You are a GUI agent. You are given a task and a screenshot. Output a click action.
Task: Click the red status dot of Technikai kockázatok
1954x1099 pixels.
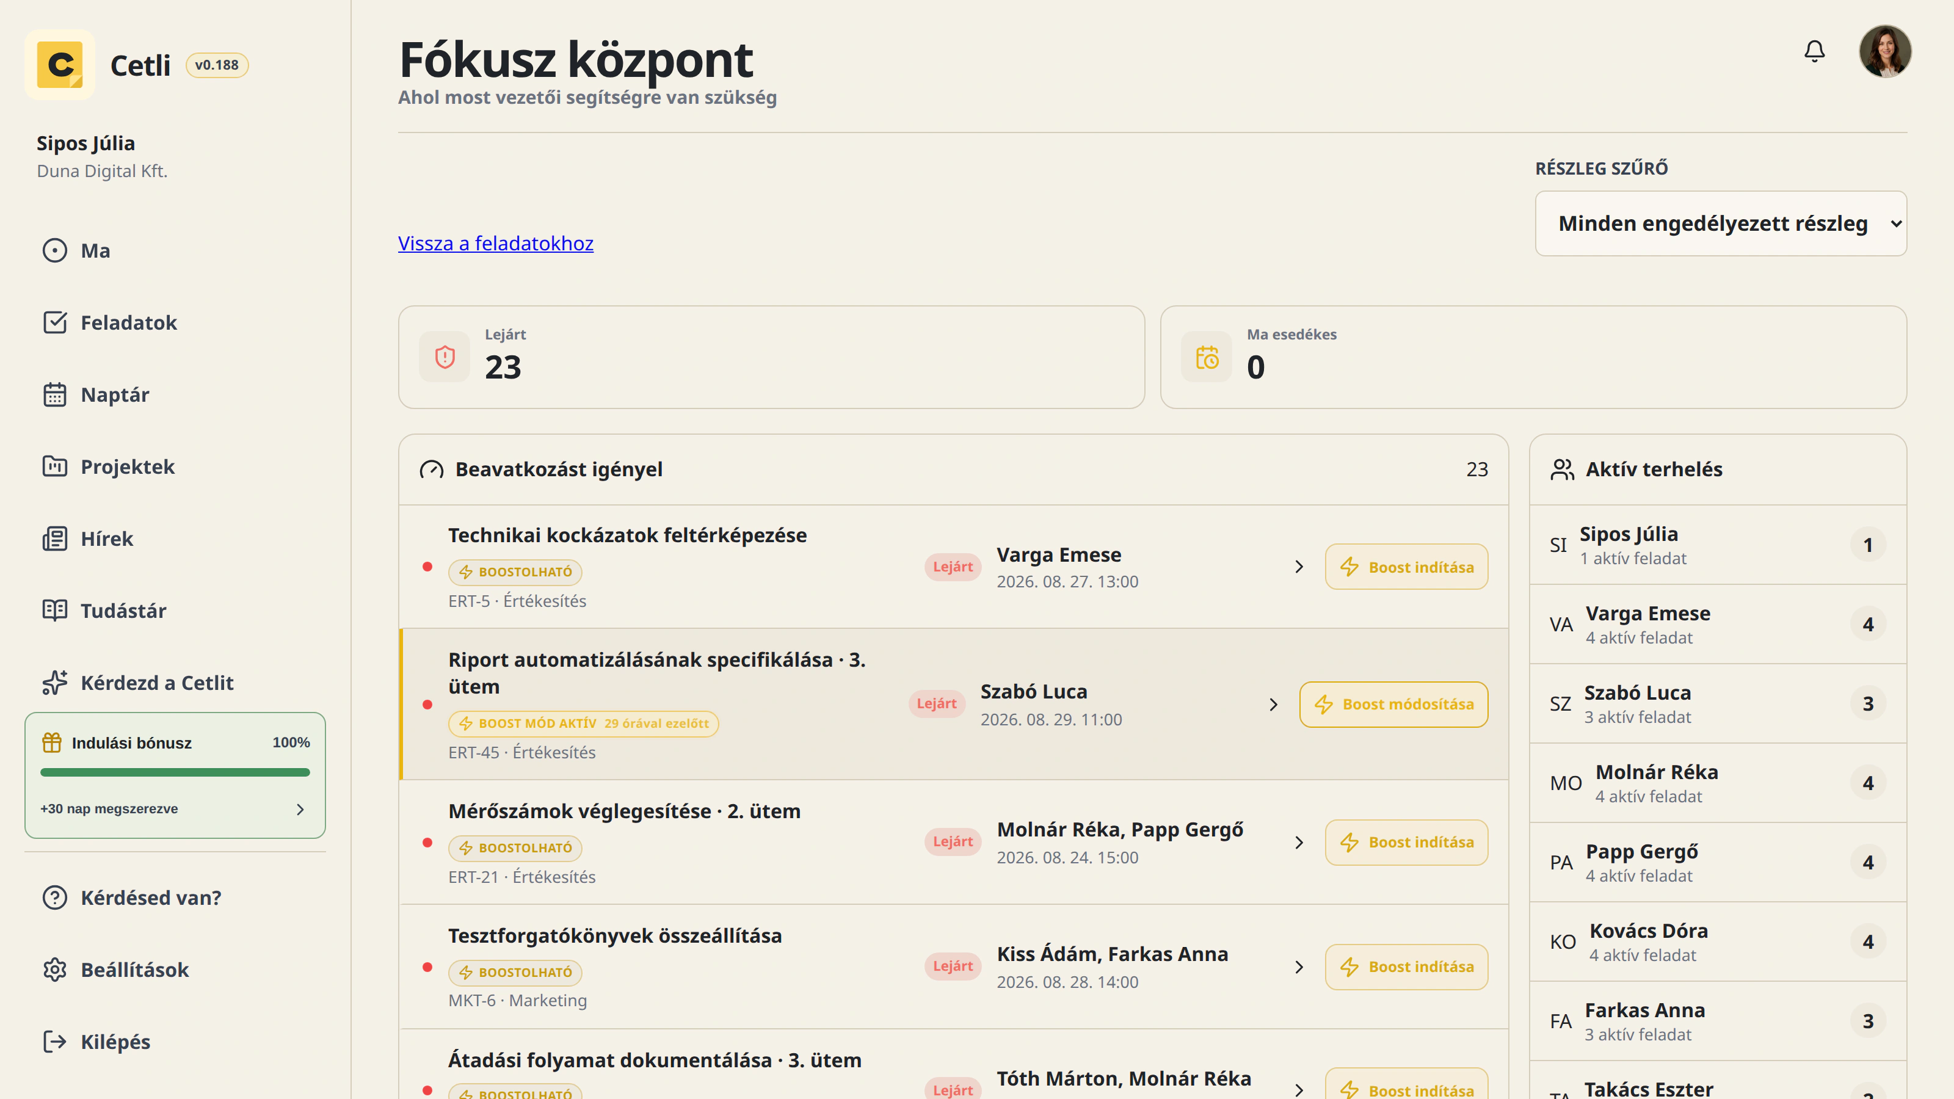click(x=427, y=567)
